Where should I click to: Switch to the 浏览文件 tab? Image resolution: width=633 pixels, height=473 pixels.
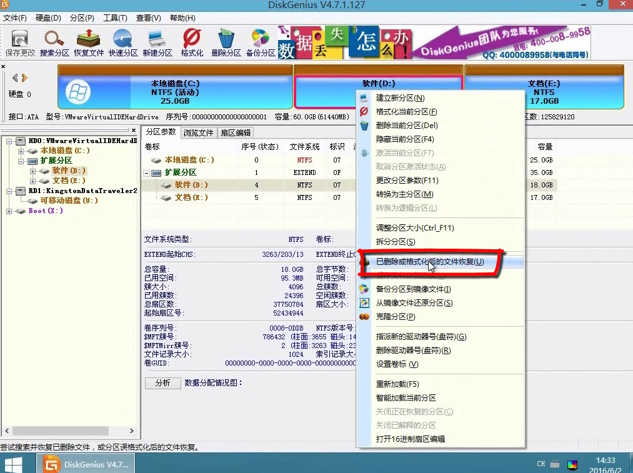(198, 133)
